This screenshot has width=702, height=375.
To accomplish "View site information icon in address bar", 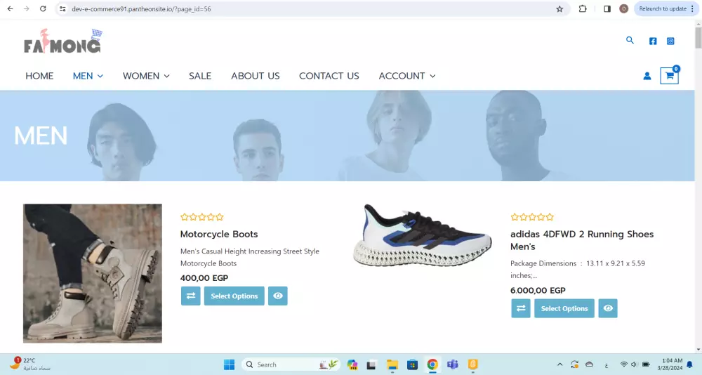I will point(62,8).
